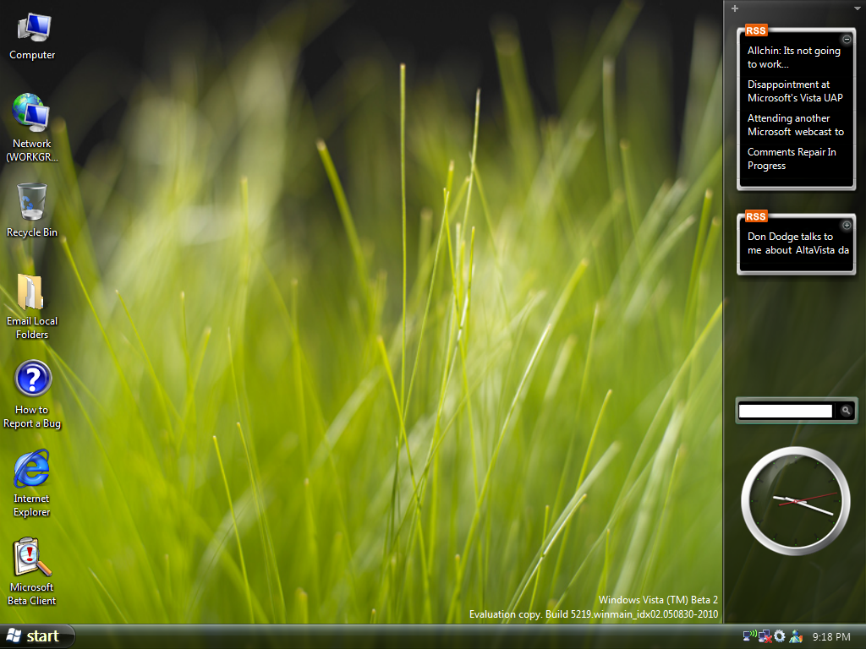Click the disconnected network tray icon
This screenshot has width=866, height=649.
coord(765,636)
